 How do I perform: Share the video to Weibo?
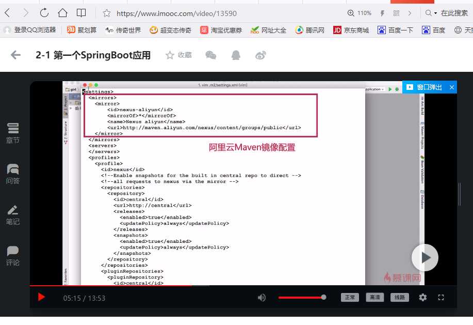(260, 55)
